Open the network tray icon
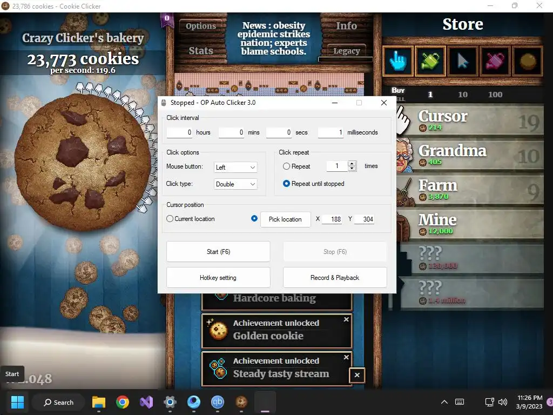553x415 pixels. 489,402
